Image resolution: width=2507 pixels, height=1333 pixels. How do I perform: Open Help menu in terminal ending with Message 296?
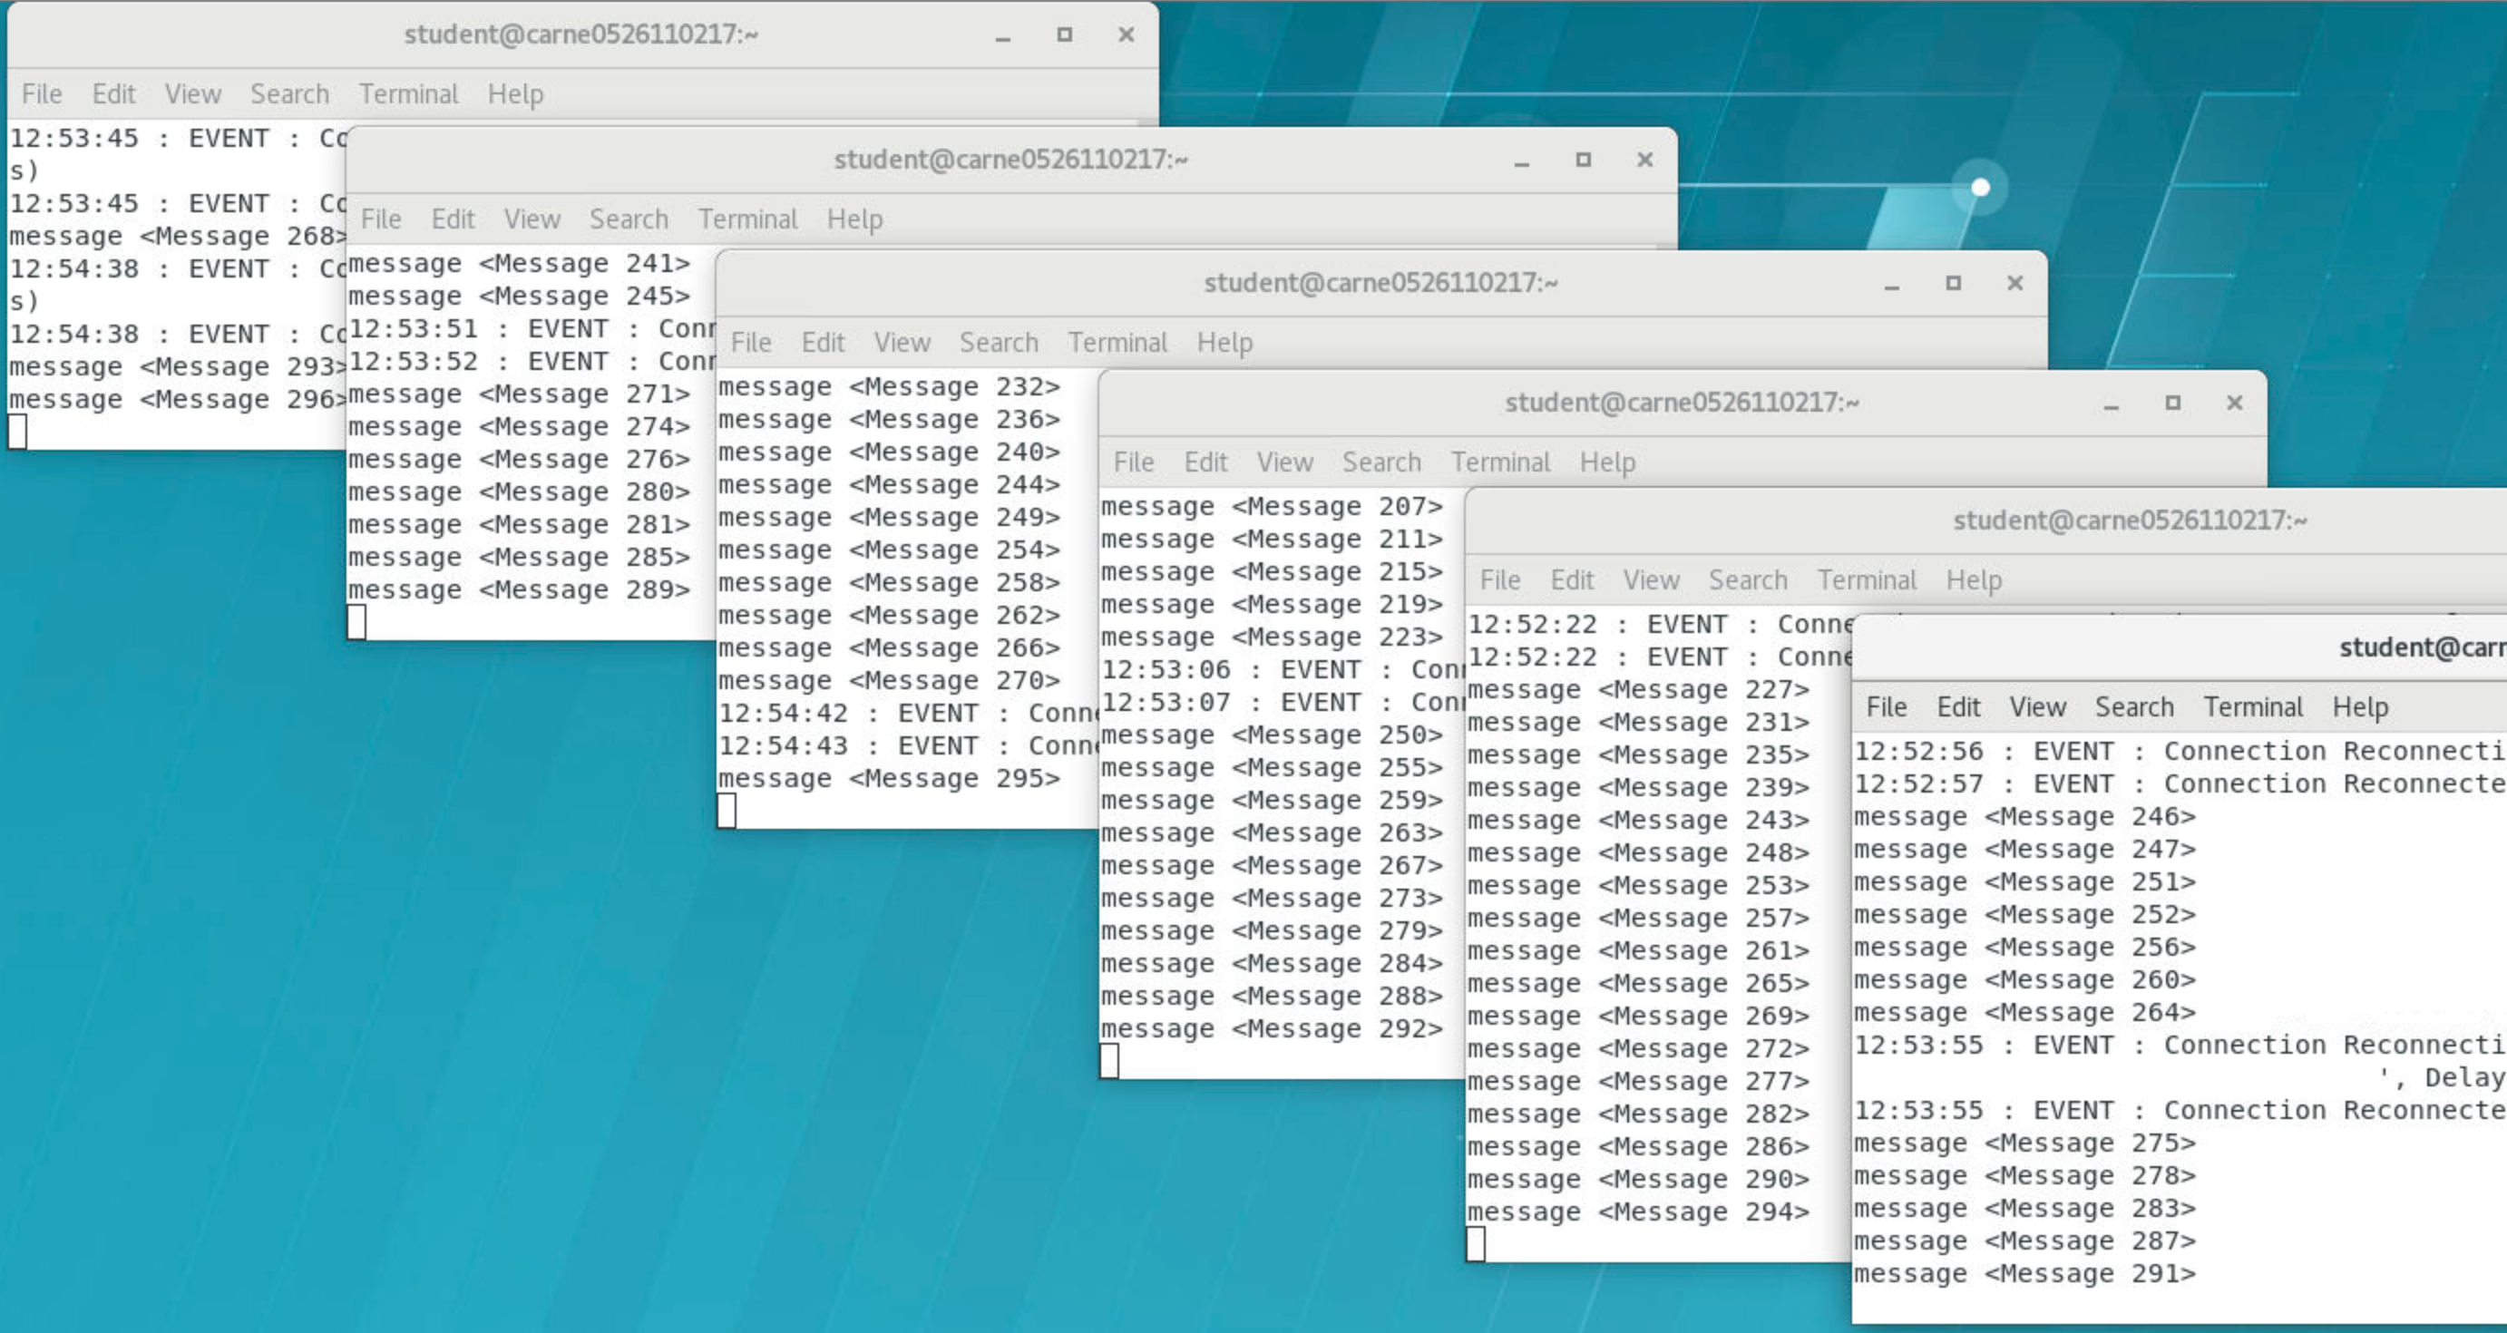point(516,94)
